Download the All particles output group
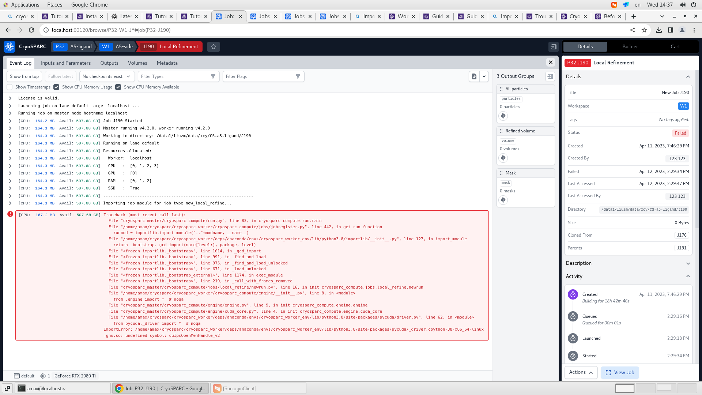This screenshot has width=702, height=395. (x=503, y=116)
